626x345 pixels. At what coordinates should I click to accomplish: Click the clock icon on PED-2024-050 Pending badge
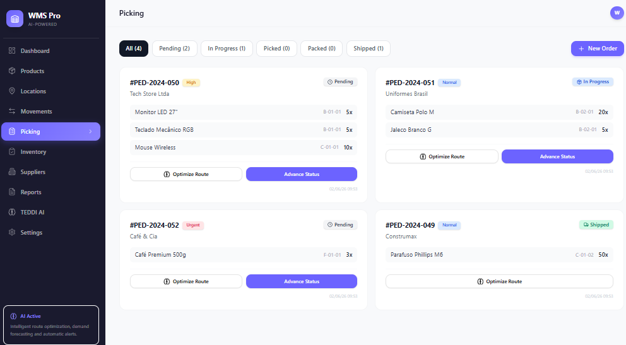point(330,82)
